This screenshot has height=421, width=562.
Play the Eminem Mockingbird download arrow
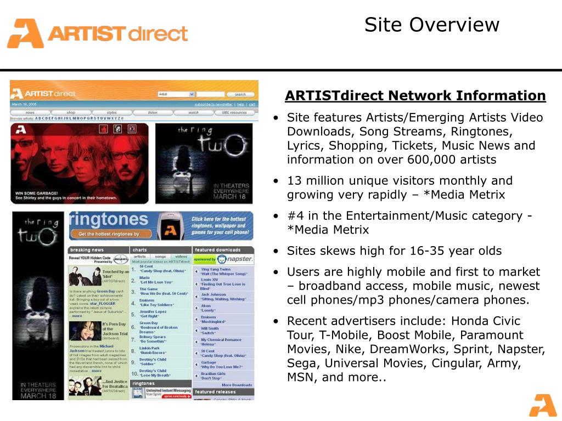[196, 320]
